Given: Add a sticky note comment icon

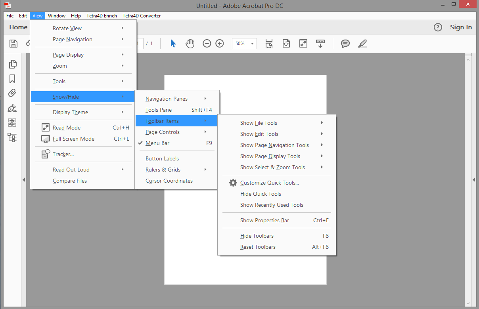Looking at the screenshot, I should [345, 44].
